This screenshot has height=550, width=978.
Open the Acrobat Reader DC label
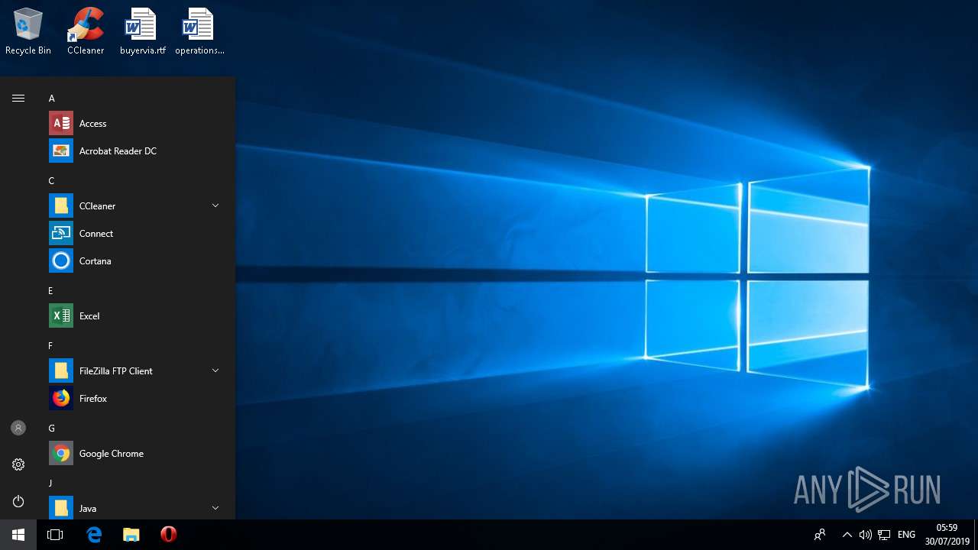pos(118,151)
